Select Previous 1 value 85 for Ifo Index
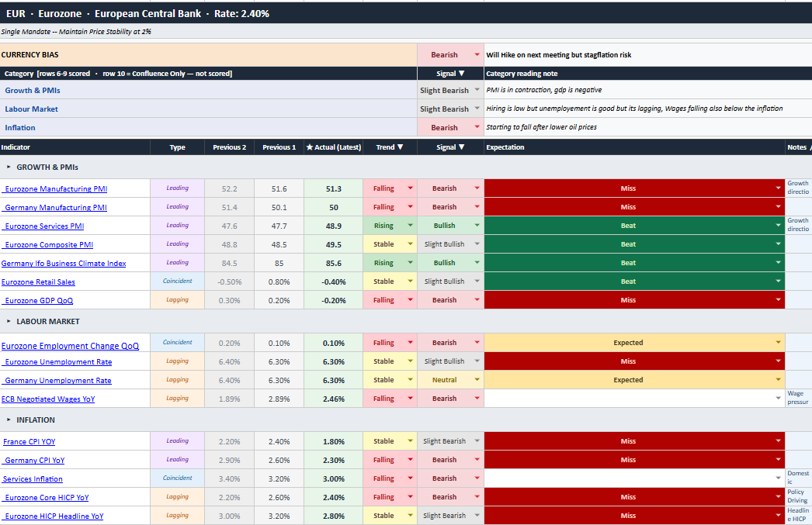The width and height of the screenshot is (812, 525). 279,264
